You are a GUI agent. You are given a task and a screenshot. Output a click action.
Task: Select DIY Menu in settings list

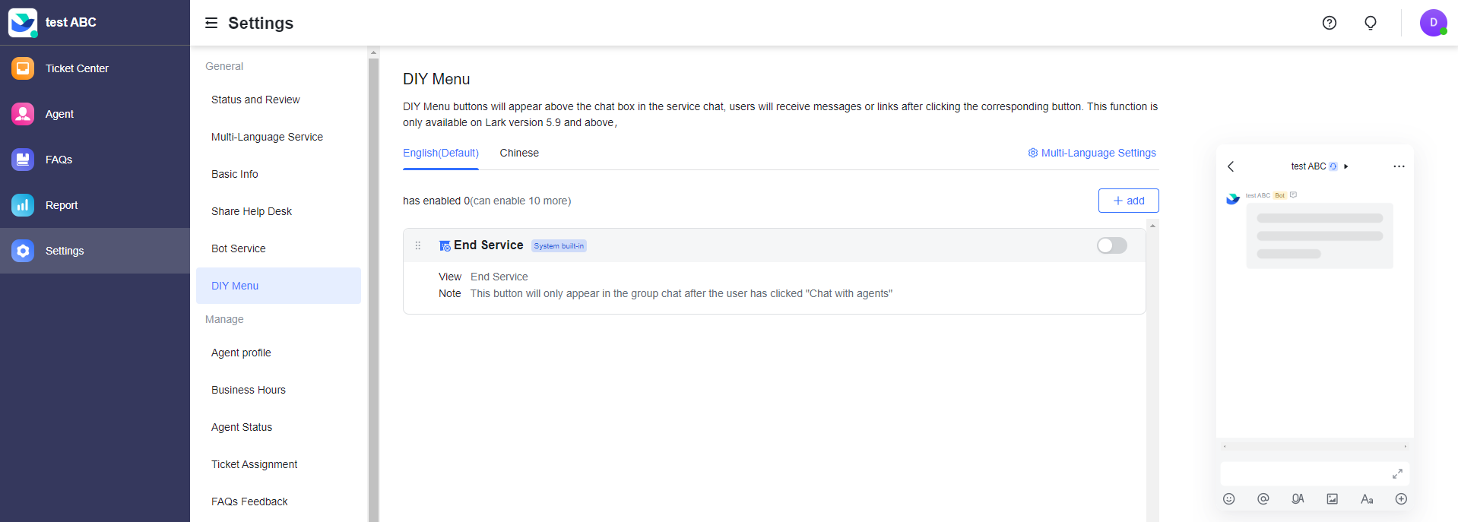click(x=278, y=286)
